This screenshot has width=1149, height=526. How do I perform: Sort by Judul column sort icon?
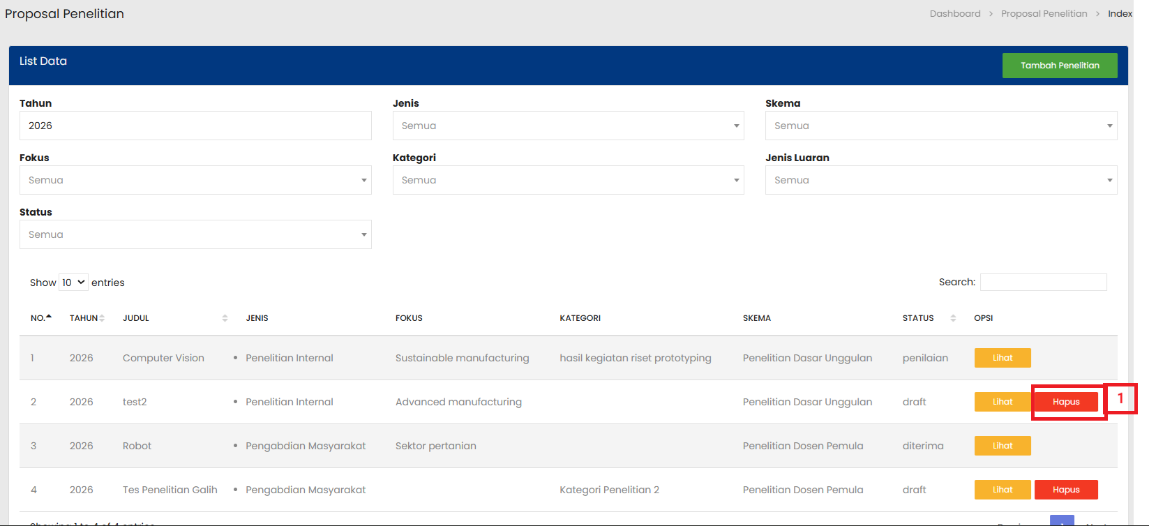[x=225, y=318]
